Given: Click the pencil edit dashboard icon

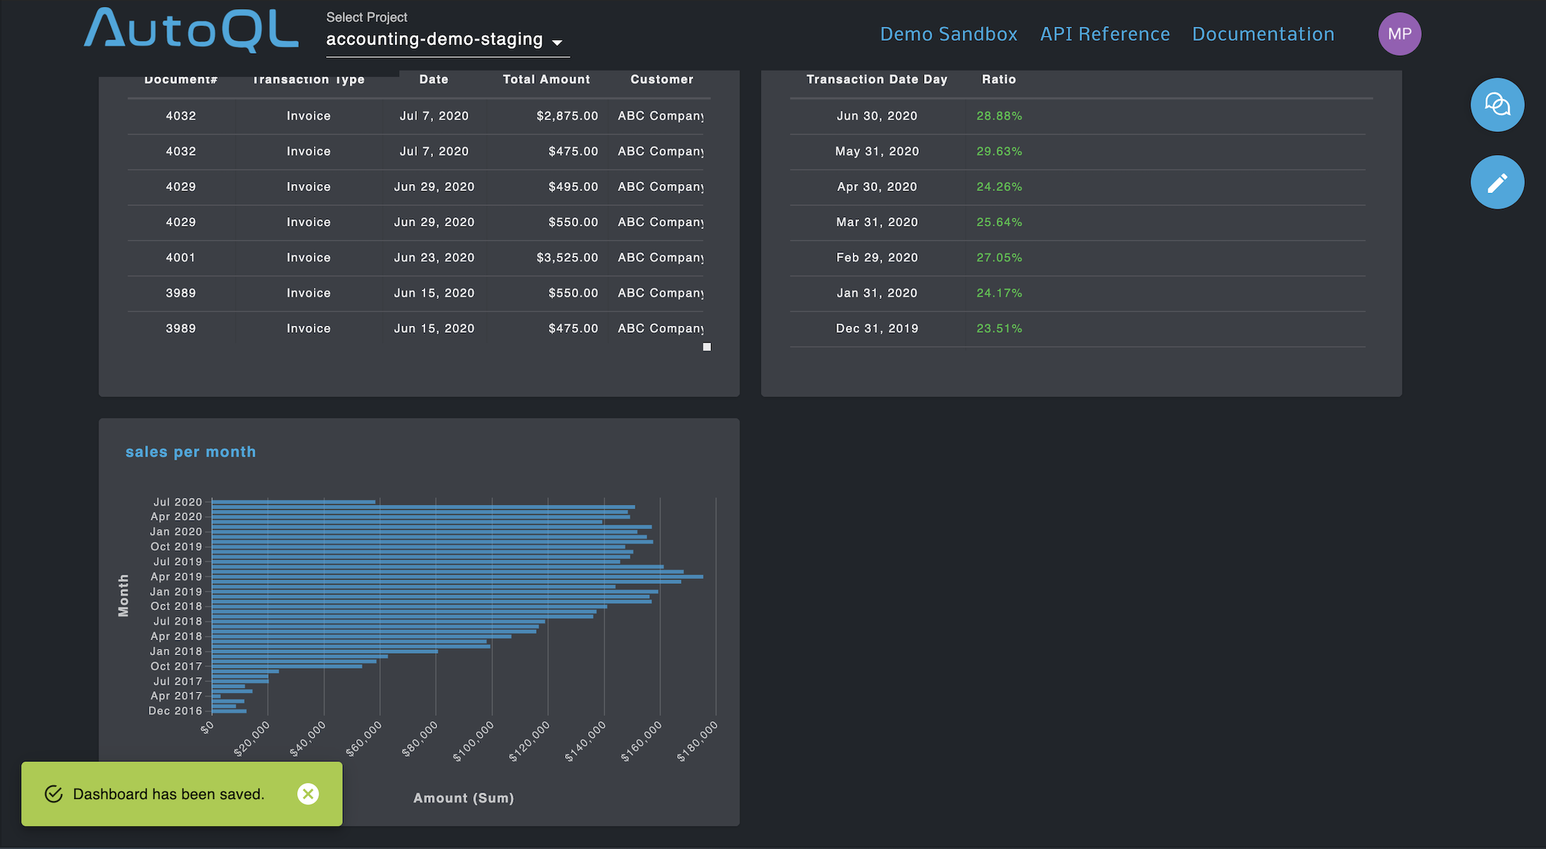Looking at the screenshot, I should (1497, 183).
